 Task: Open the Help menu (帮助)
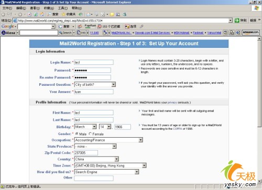(77, 8)
